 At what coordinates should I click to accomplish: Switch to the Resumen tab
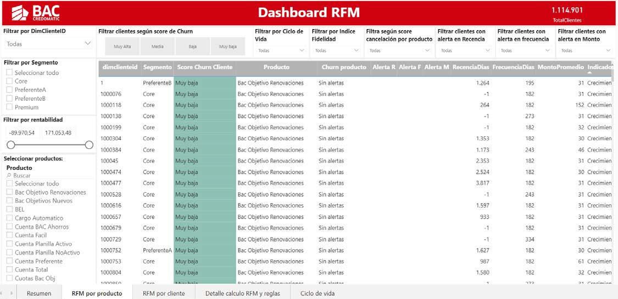[x=39, y=293]
